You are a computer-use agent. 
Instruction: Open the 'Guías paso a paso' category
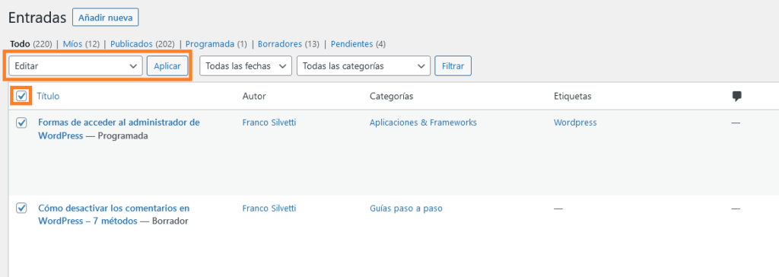coord(406,209)
